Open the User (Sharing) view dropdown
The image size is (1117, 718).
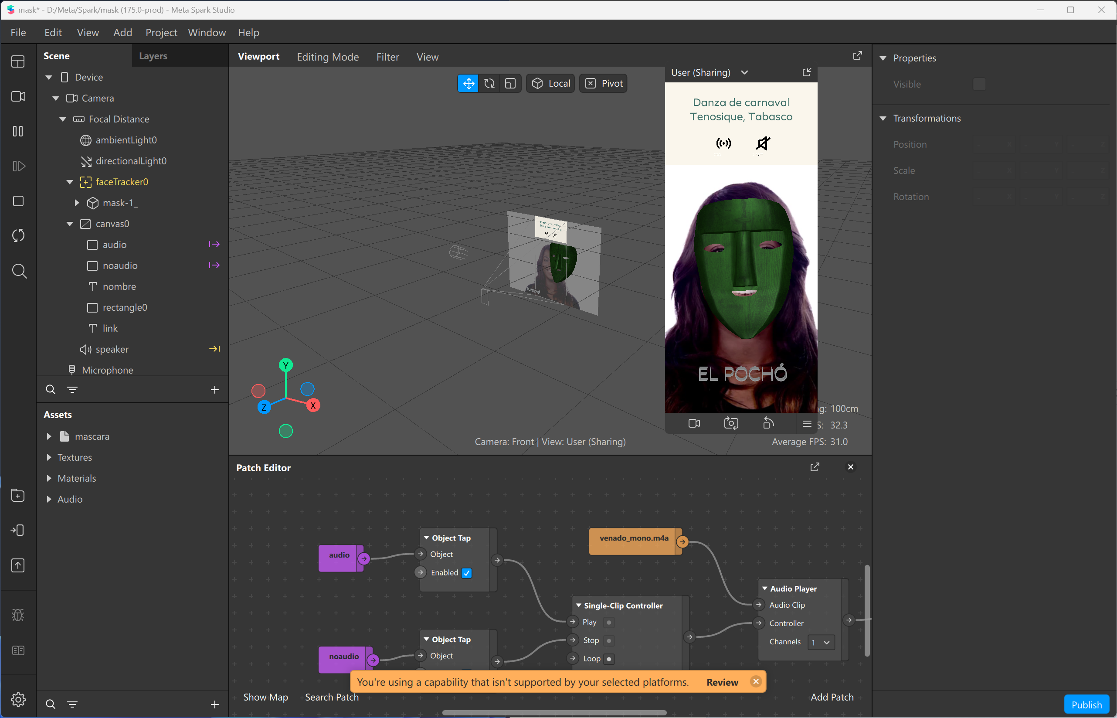744,73
